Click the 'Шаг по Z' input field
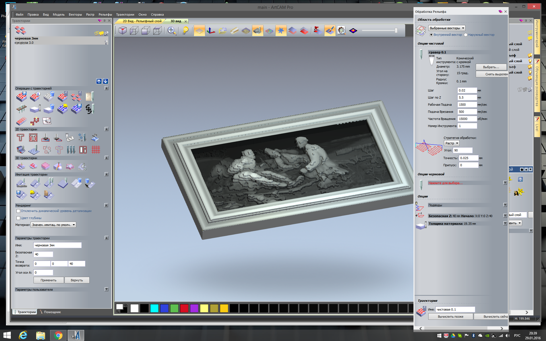546x341 pixels. pyautogui.click(x=467, y=97)
